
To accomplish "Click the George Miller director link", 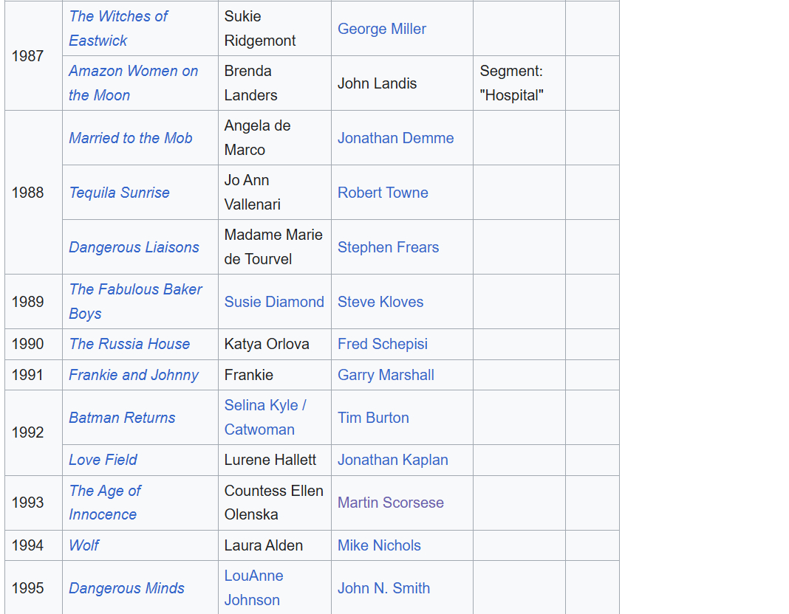I will click(x=381, y=29).
